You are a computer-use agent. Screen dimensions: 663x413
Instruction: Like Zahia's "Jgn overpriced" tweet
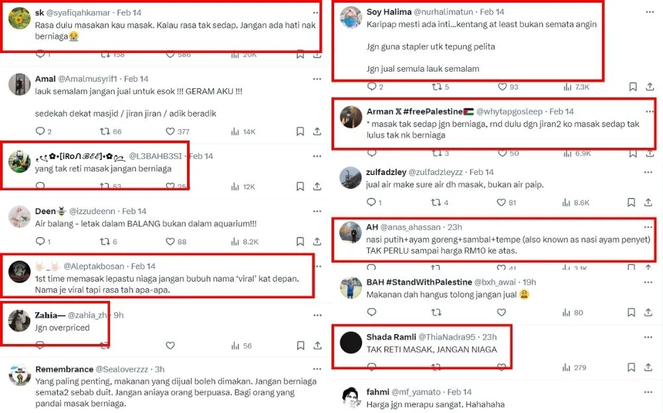[170, 345]
